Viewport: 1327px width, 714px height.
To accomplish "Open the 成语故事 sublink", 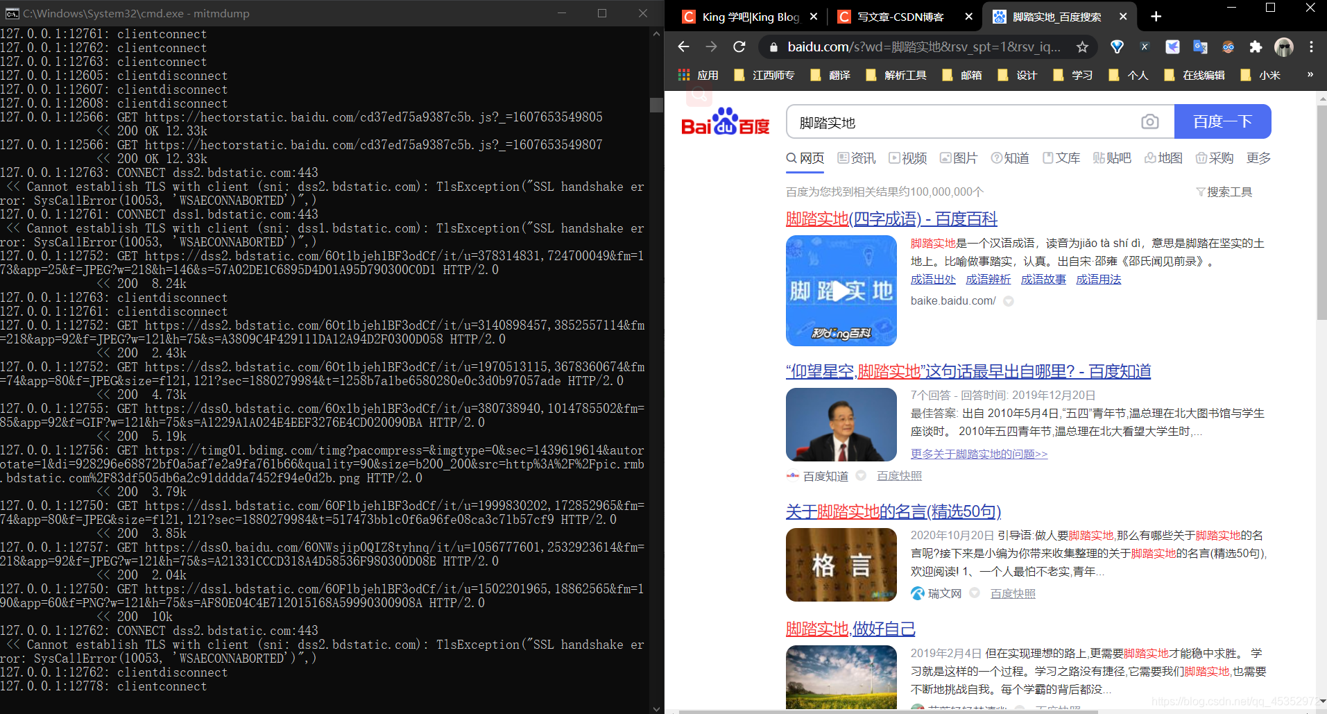I will click(x=1043, y=279).
